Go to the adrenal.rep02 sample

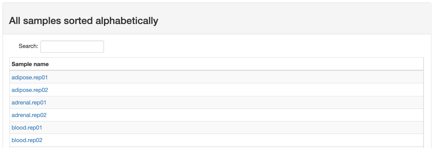click(x=29, y=115)
